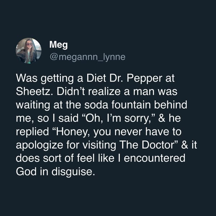Image resolution: width=216 pixels, height=216 pixels.
Task: Click the word waiting in the tweet
Action: point(33,105)
